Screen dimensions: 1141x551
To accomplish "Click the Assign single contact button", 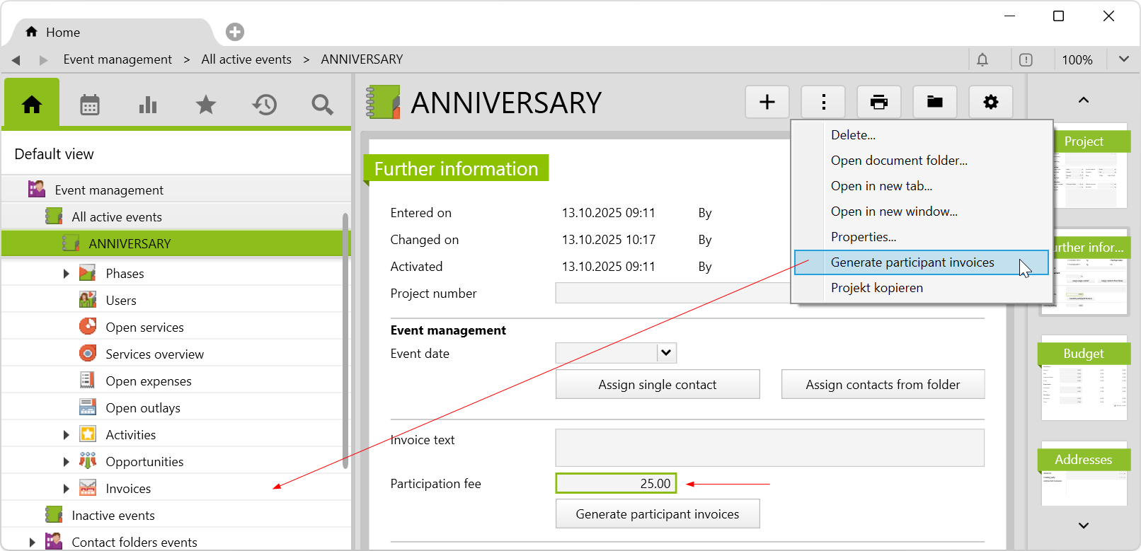I will tap(657, 385).
